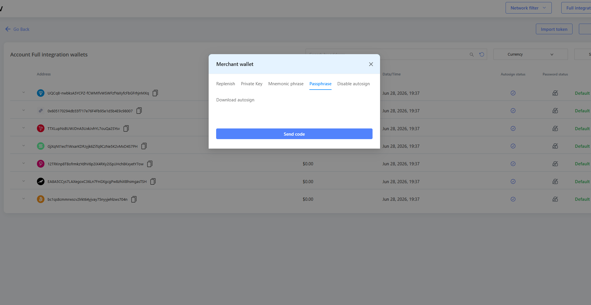This screenshot has height=305, width=591.
Task: Click the Full integration button at top
Action: point(576,8)
